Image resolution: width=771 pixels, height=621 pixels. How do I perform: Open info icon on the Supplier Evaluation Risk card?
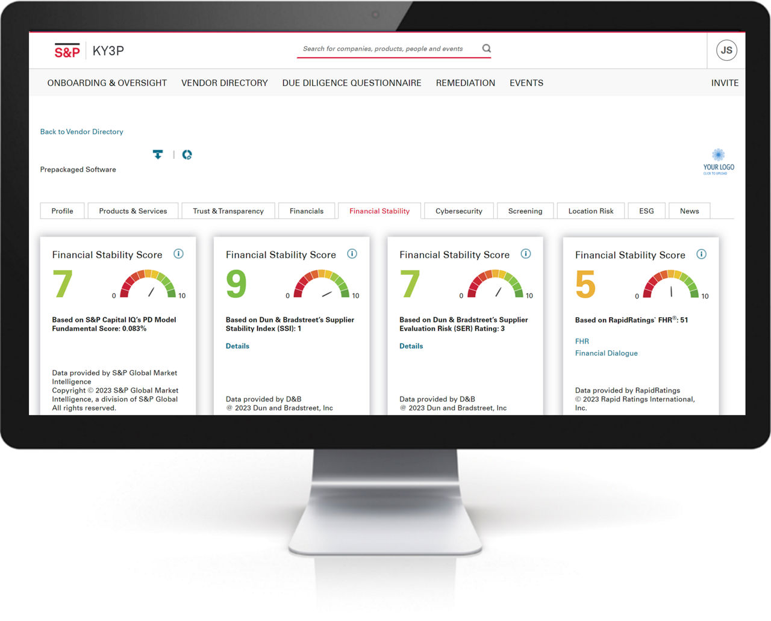coord(526,254)
